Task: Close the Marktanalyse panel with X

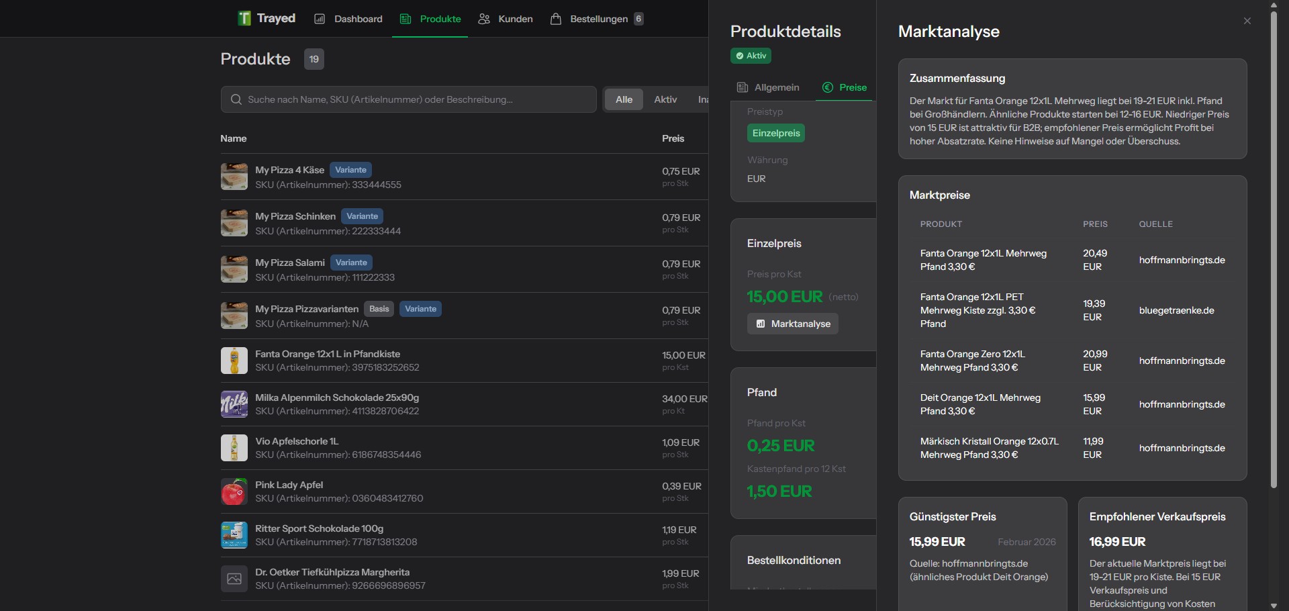Action: click(x=1247, y=21)
